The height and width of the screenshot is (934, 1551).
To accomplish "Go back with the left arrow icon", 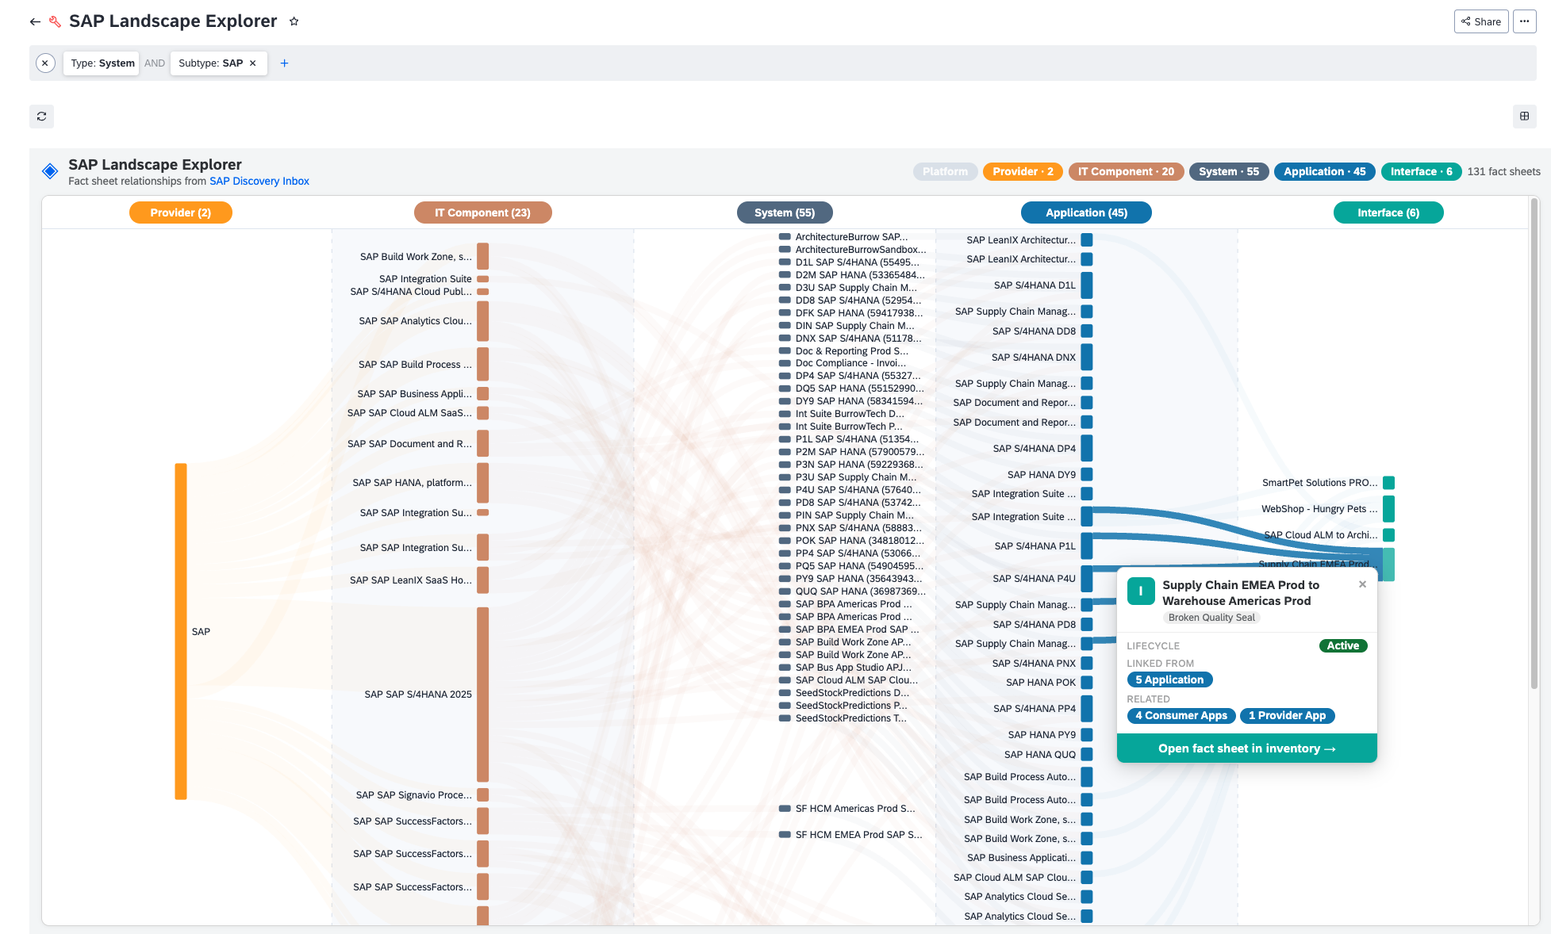I will coord(35,21).
